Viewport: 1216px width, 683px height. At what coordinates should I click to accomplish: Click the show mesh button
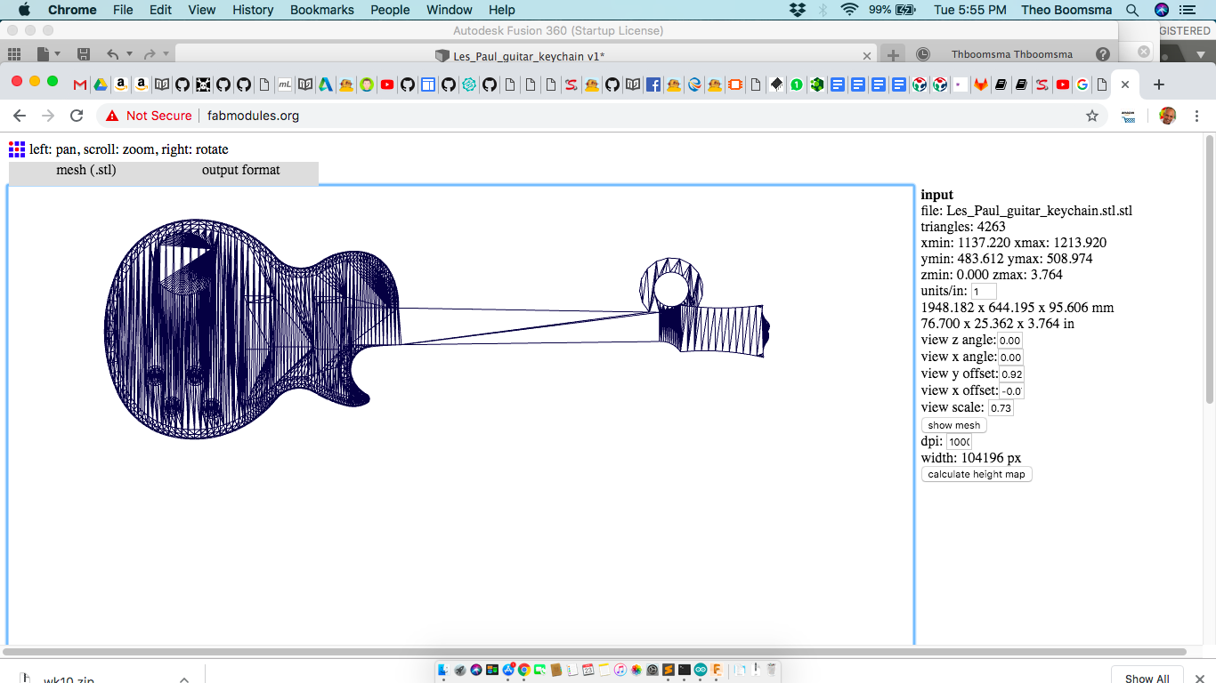pos(954,425)
